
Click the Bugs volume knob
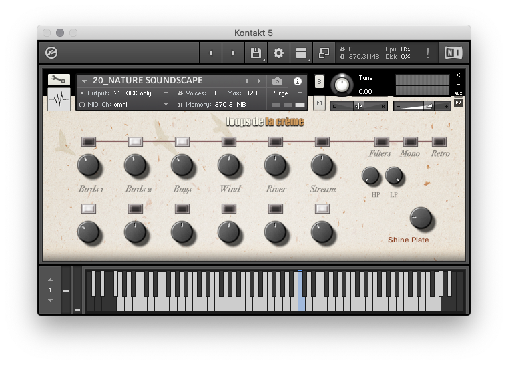[x=182, y=165]
